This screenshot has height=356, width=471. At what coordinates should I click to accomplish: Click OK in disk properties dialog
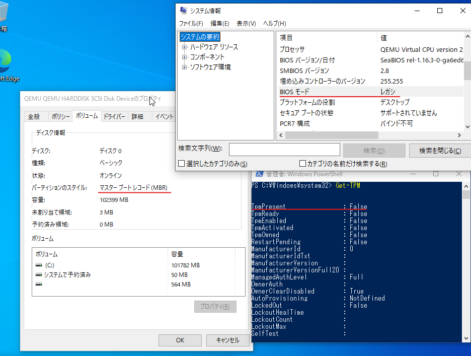180,340
